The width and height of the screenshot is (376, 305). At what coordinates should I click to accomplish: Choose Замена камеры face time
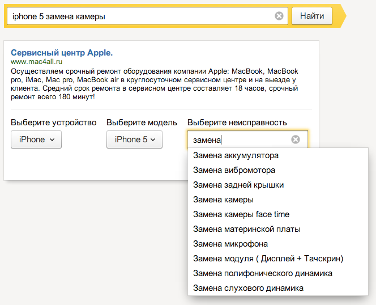(x=278, y=214)
